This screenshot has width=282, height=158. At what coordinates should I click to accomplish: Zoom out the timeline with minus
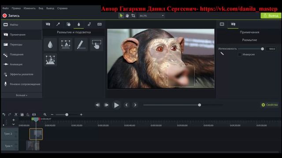click(52, 115)
